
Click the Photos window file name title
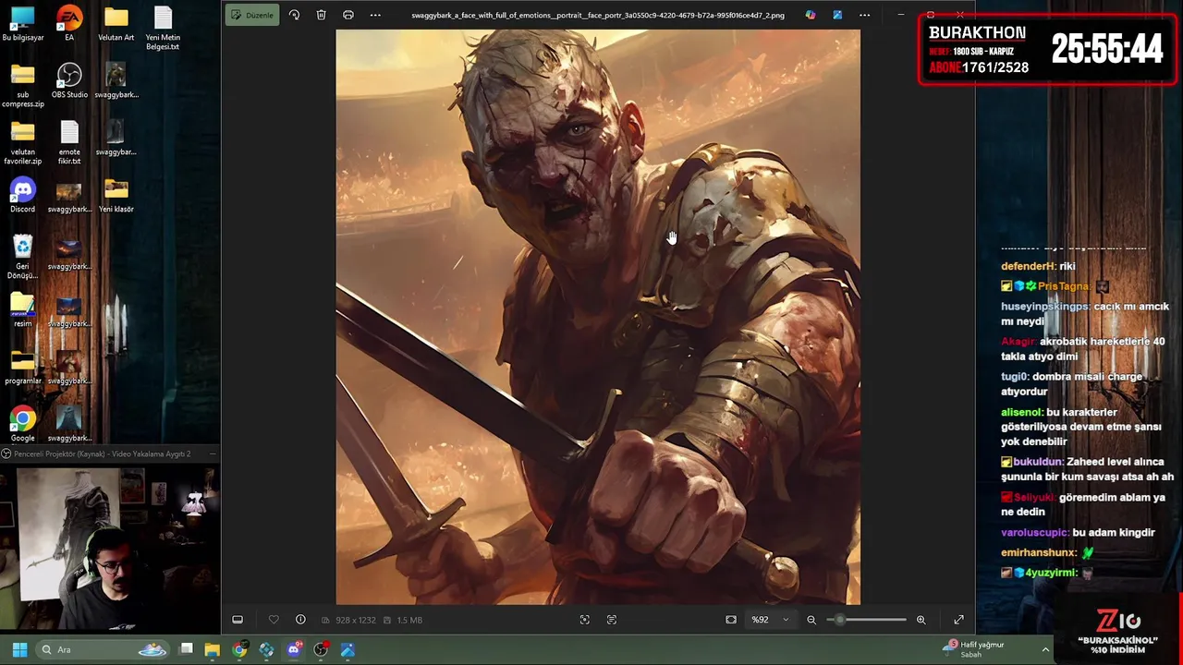pos(598,15)
